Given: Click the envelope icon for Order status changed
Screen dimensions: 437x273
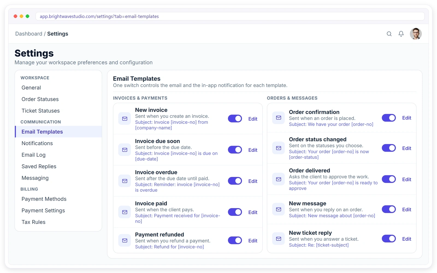Looking at the screenshot, I should [x=279, y=148].
